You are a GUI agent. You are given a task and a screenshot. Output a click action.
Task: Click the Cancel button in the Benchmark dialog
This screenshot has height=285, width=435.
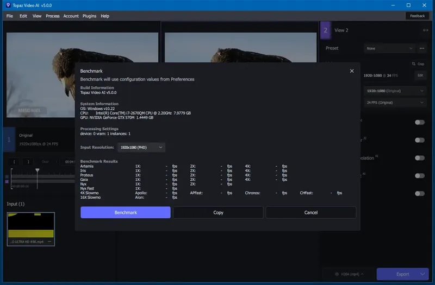(x=311, y=212)
